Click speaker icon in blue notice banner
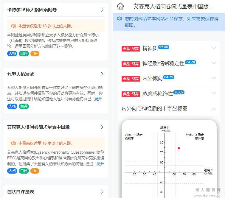 tap(120, 19)
